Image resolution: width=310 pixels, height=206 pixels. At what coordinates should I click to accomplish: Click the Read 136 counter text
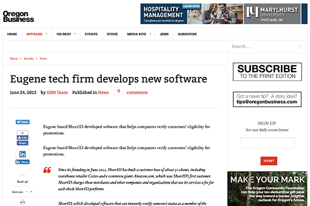pyautogui.click(x=22, y=182)
